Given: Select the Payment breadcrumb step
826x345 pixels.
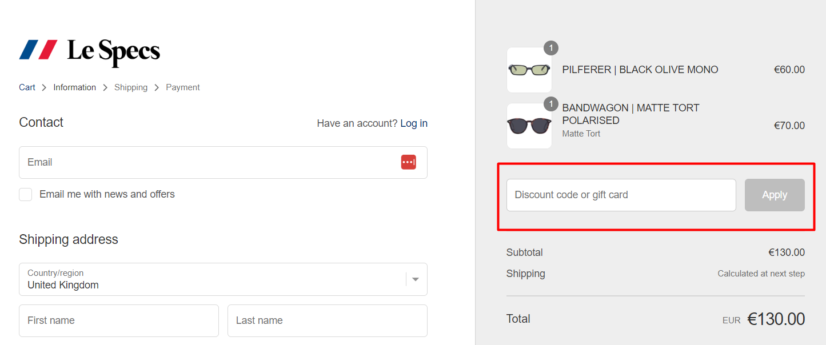Looking at the screenshot, I should tap(183, 87).
